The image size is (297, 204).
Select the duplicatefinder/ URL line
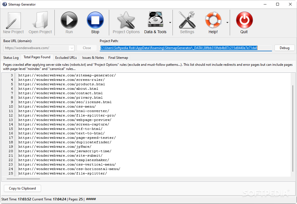[x=65, y=142]
